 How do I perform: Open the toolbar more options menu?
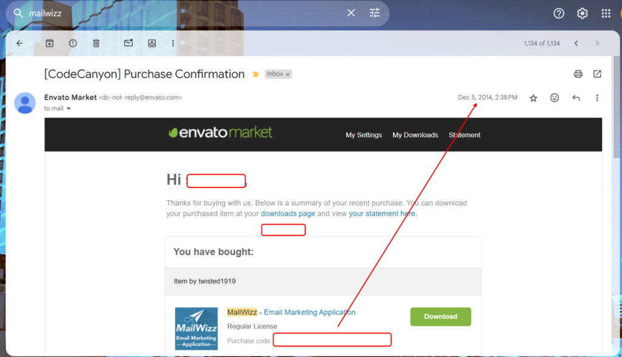(173, 43)
